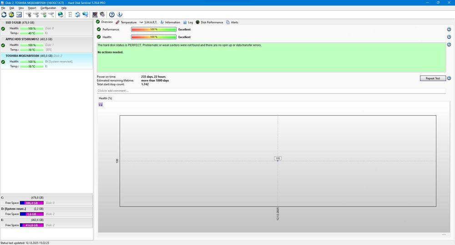Click the start/stop count value 1.742
Viewport: 455px width, 245px height.
click(x=145, y=84)
